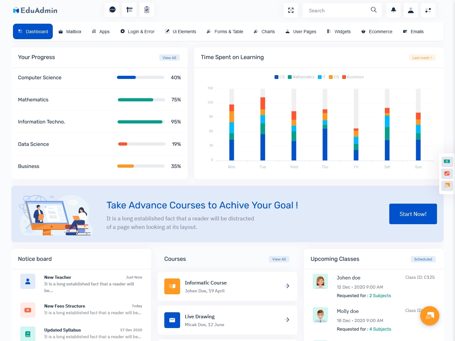Viewport: 455px width, 341px height.
Task: Click View All in Your Progress
Action: (x=169, y=58)
